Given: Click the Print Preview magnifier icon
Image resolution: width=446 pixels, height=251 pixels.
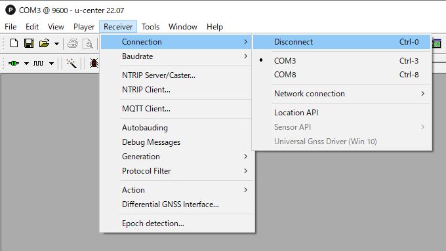Looking at the screenshot, I should tap(88, 43).
